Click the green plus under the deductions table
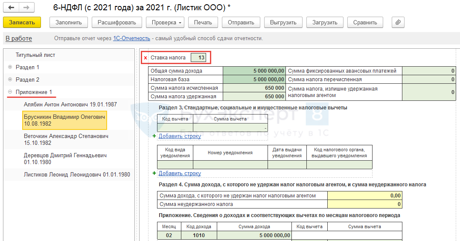This screenshot has height=241, width=460. (x=154, y=136)
